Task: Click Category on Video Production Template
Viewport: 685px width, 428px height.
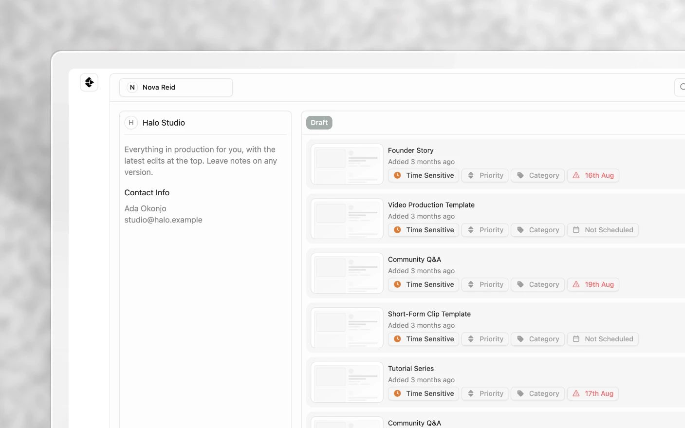Action: (538, 230)
